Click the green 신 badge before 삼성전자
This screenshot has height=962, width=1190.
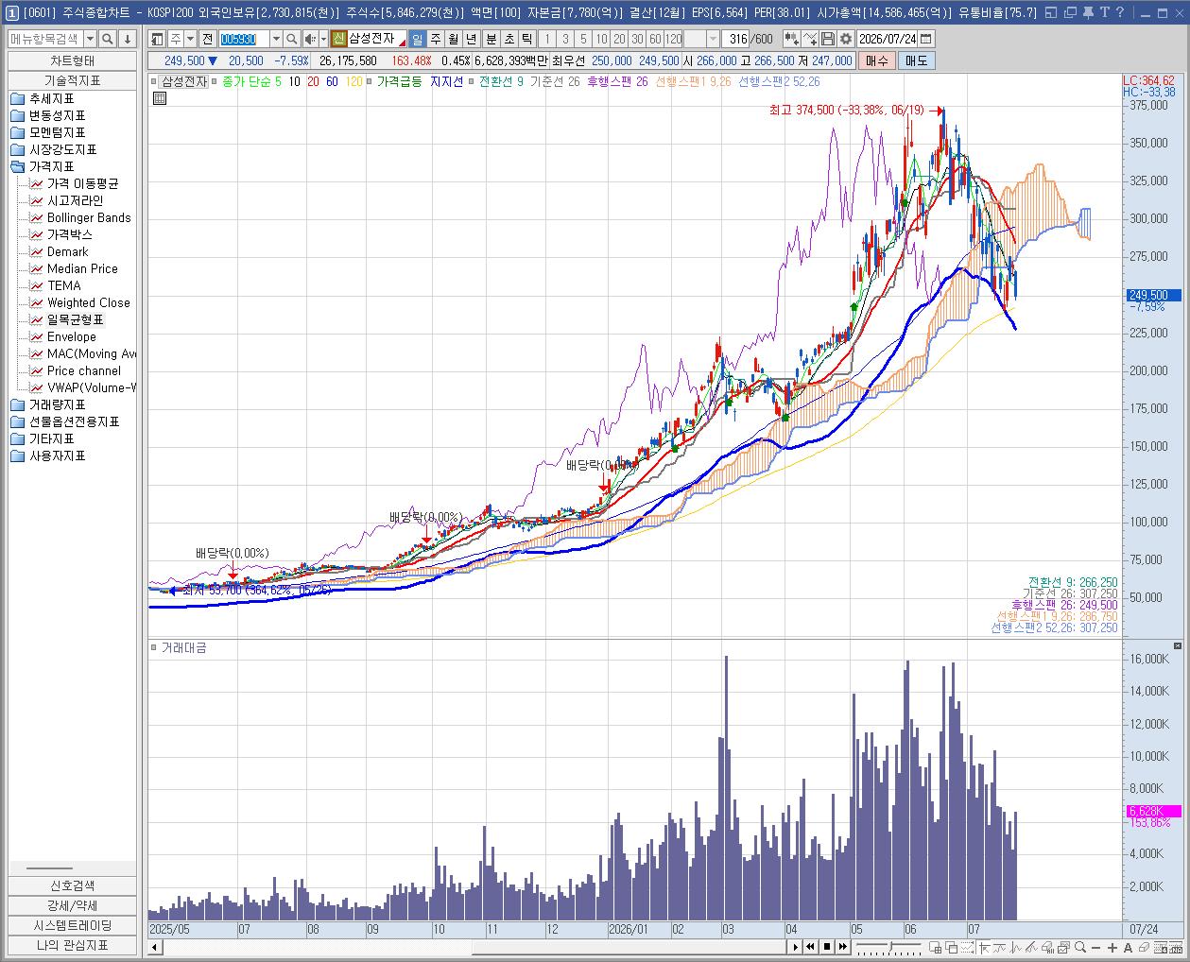(338, 39)
